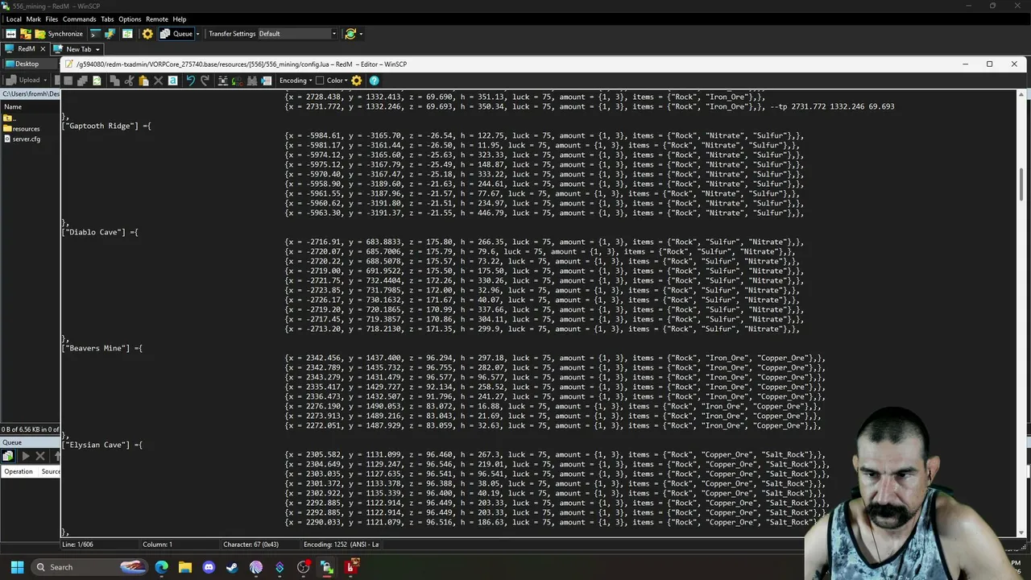The height and width of the screenshot is (580, 1031).
Task: Switch to the RedM session tab
Action: 27,49
